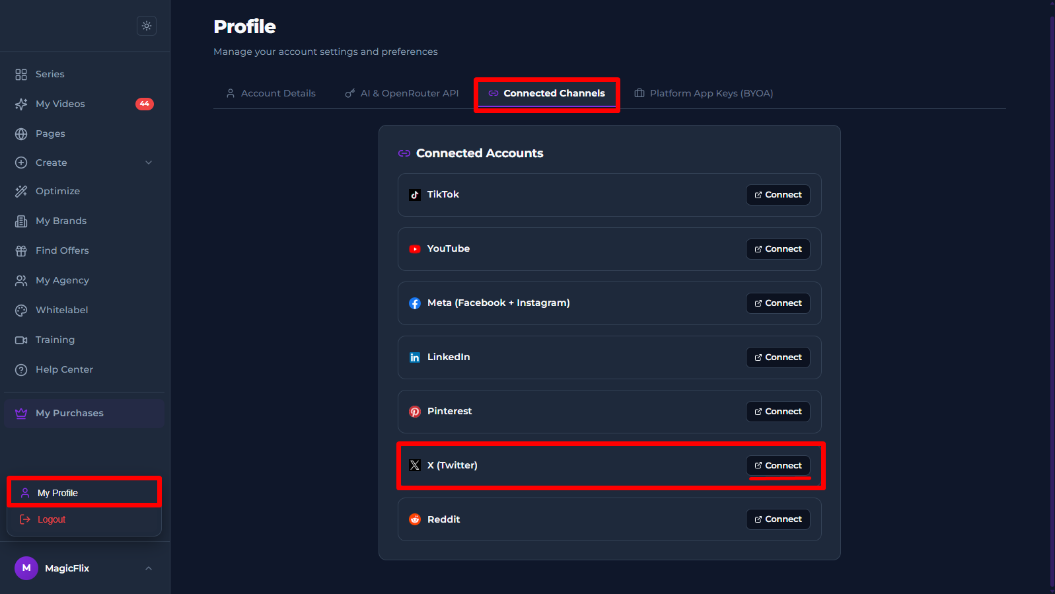Navigate to My Brands
This screenshot has height=594, width=1055.
coord(85,221)
